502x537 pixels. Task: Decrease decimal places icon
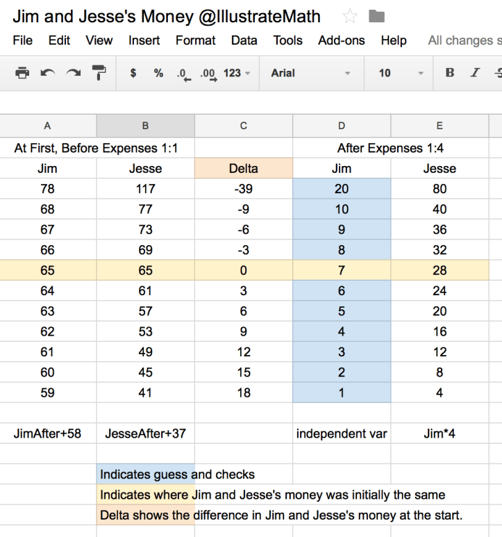183,74
